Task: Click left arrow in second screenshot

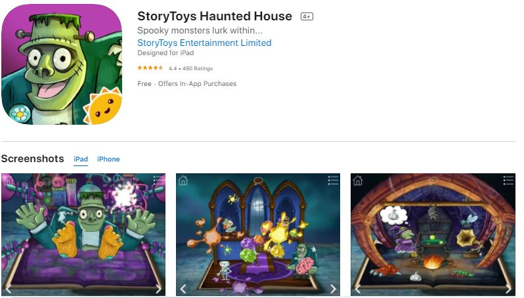Action: [183, 289]
